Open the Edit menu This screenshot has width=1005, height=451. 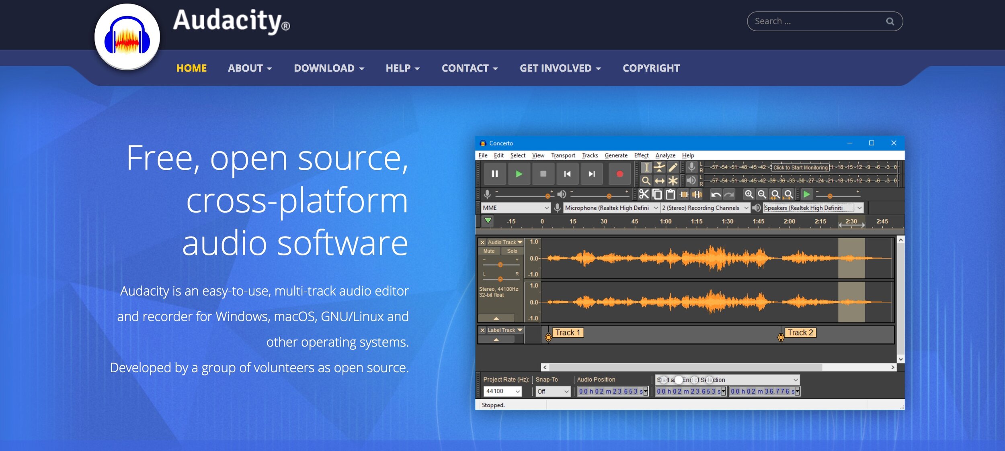(x=498, y=155)
